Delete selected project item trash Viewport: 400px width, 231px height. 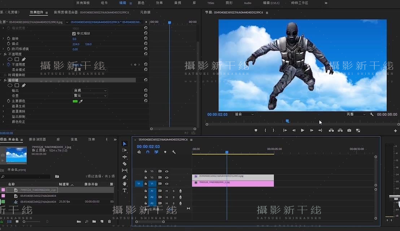(109, 221)
